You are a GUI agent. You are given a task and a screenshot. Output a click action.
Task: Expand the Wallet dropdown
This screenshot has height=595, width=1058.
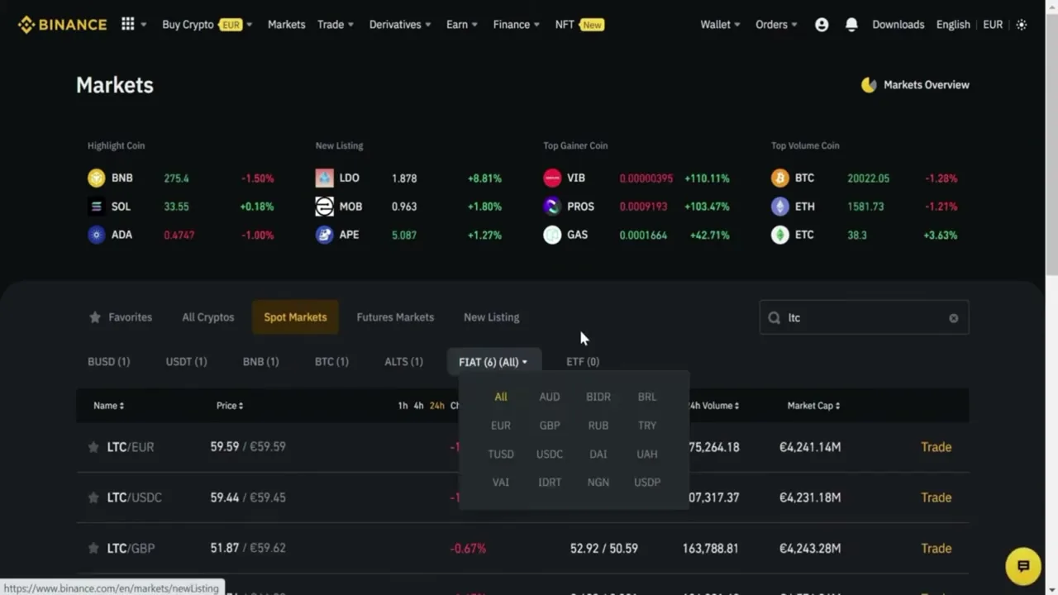721,25
